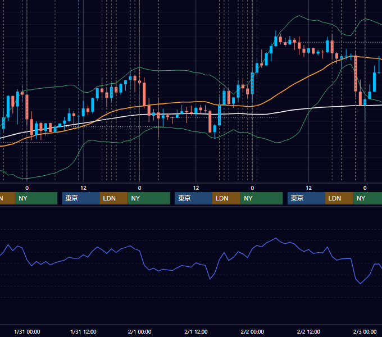Select the NY session block starting 2/3 00:00
This screenshot has height=337, width=382.
point(367,198)
